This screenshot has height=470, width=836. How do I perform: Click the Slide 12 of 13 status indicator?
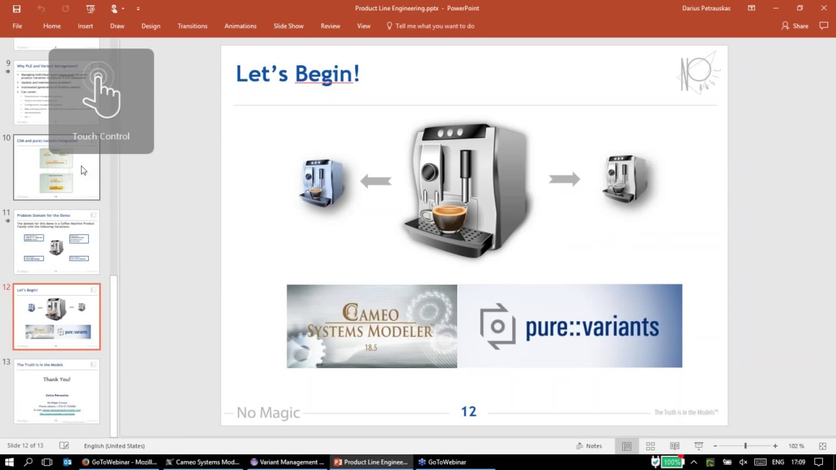coord(25,446)
